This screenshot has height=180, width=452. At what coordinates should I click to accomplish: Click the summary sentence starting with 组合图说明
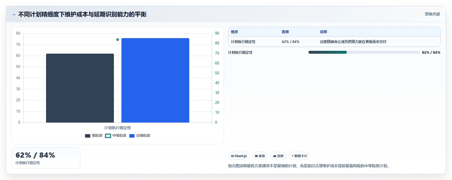coord(309,166)
